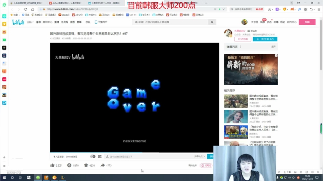Screen dimensions: 323x181
Task: Open 会员购 in bilibili navigation
Action: [x=65, y=22]
